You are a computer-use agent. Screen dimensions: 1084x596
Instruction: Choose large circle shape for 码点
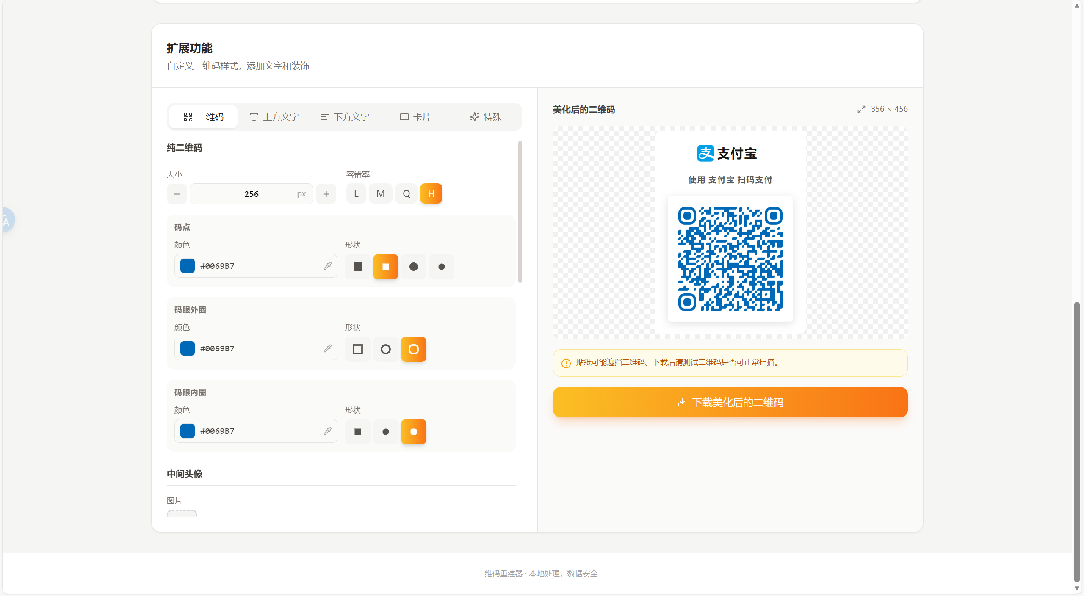click(414, 267)
